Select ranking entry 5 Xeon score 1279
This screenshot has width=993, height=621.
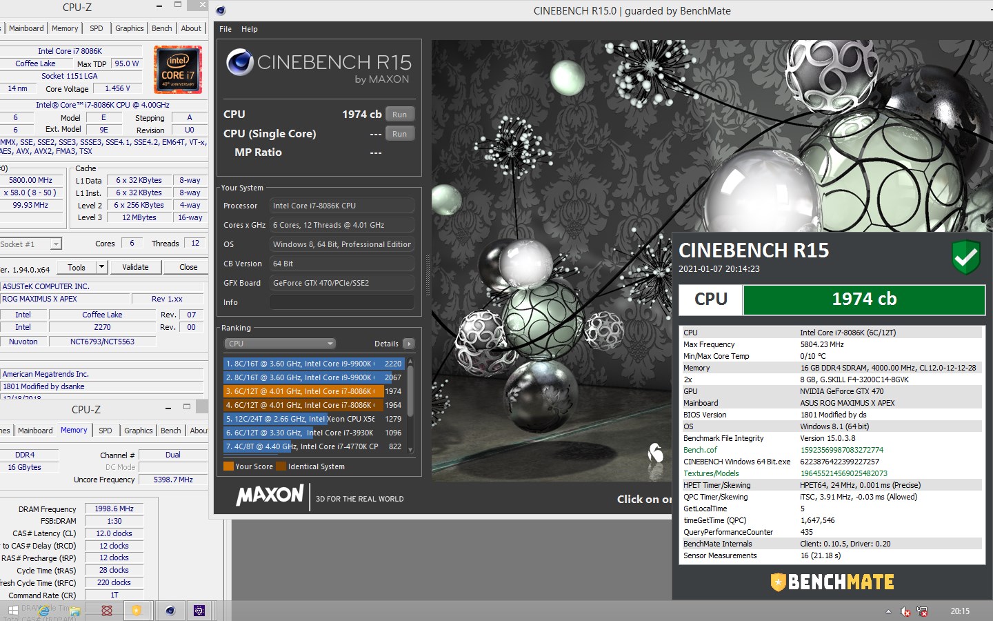click(314, 419)
